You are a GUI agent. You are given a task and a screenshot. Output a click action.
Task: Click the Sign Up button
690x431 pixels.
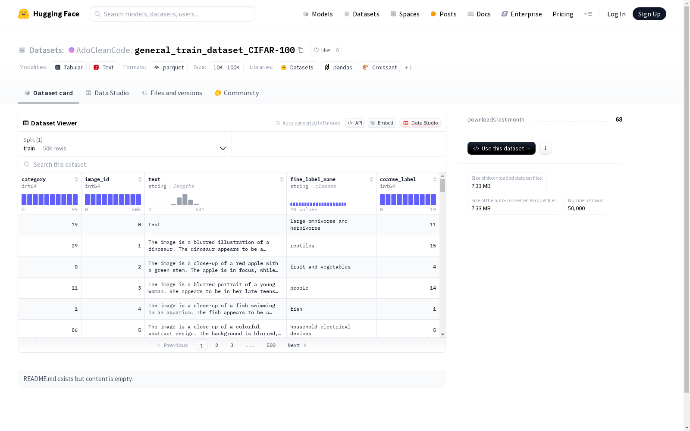649,14
